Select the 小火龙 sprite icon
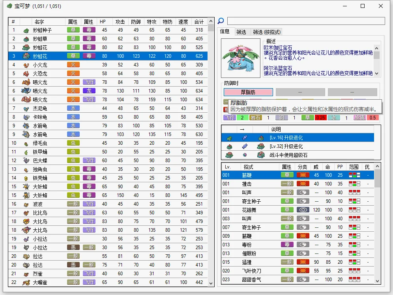The width and height of the screenshot is (393, 295). [x=26, y=65]
